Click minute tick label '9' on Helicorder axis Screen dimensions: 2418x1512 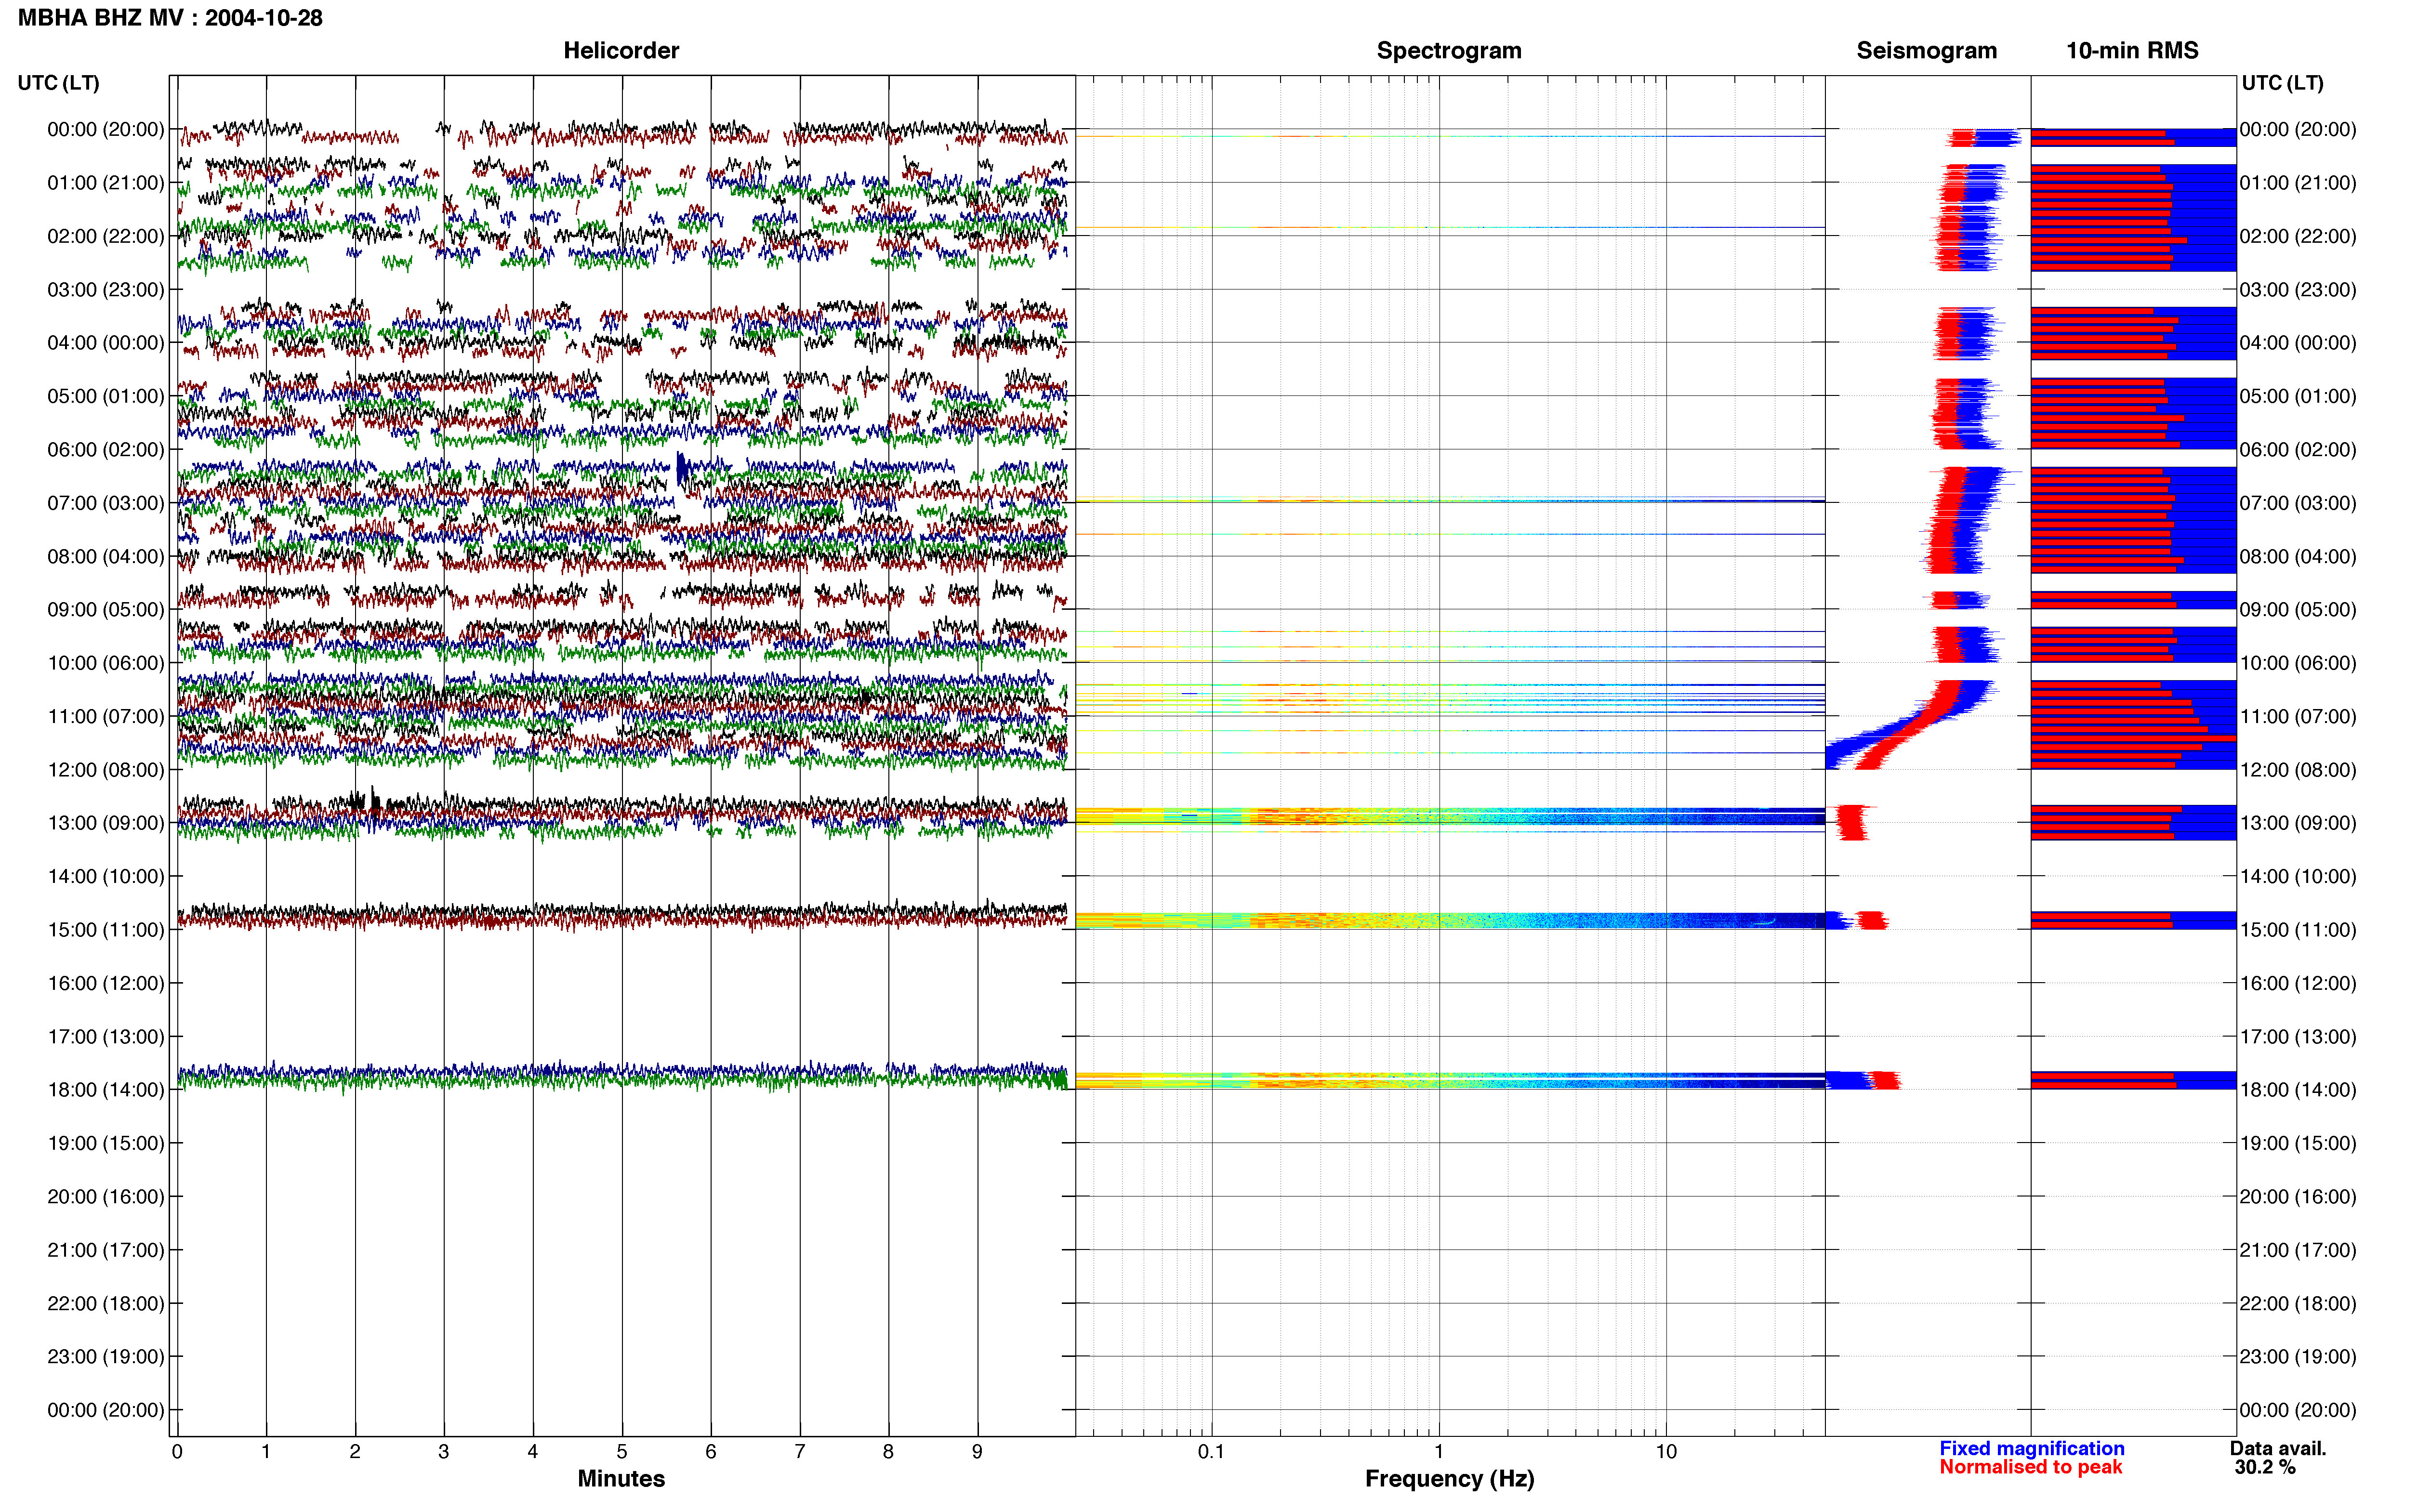pos(977,1452)
